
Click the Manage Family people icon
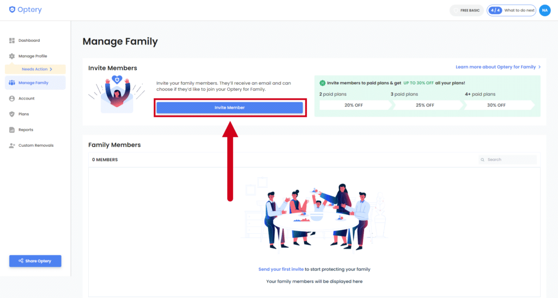(x=12, y=83)
